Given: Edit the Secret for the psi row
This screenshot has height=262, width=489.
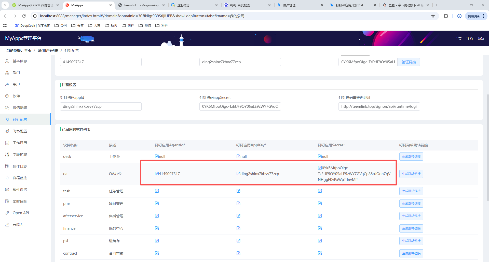Looking at the screenshot, I should click(320, 241).
